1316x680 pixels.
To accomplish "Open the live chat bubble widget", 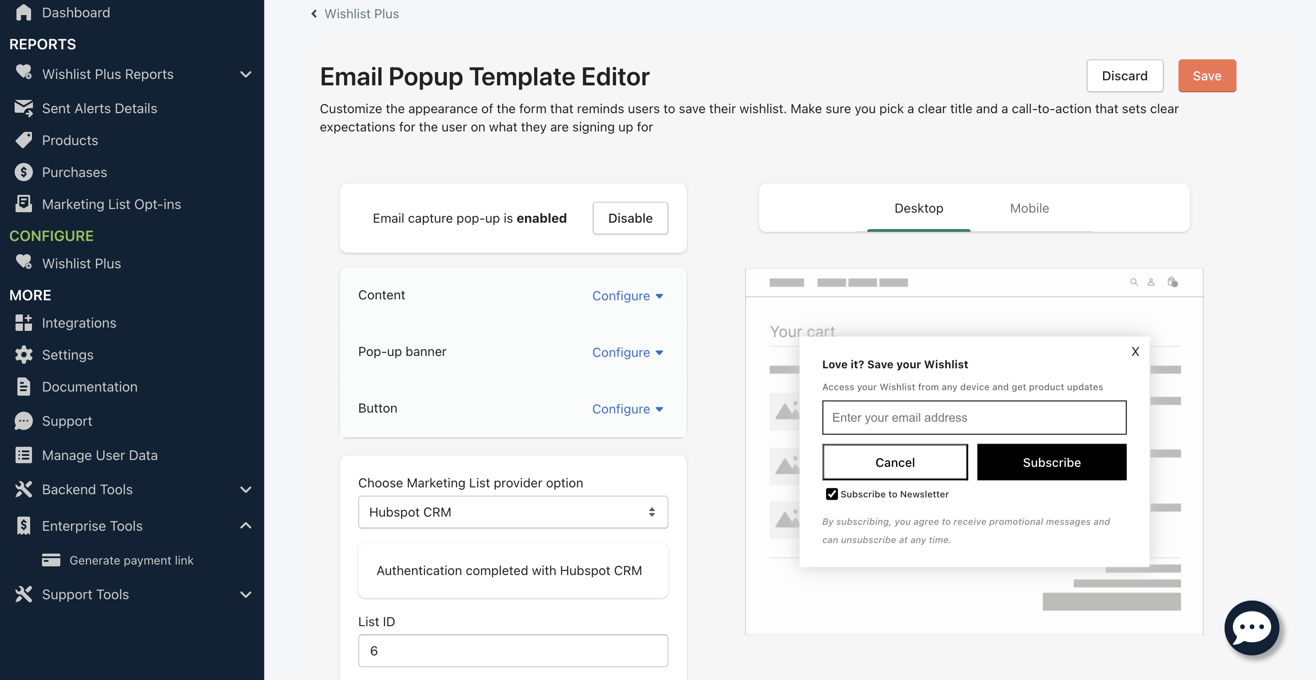I will coord(1252,628).
